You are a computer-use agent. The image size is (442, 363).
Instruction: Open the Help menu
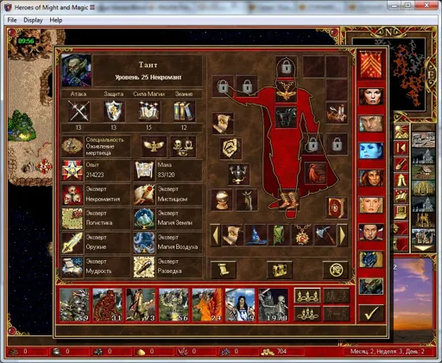56,20
